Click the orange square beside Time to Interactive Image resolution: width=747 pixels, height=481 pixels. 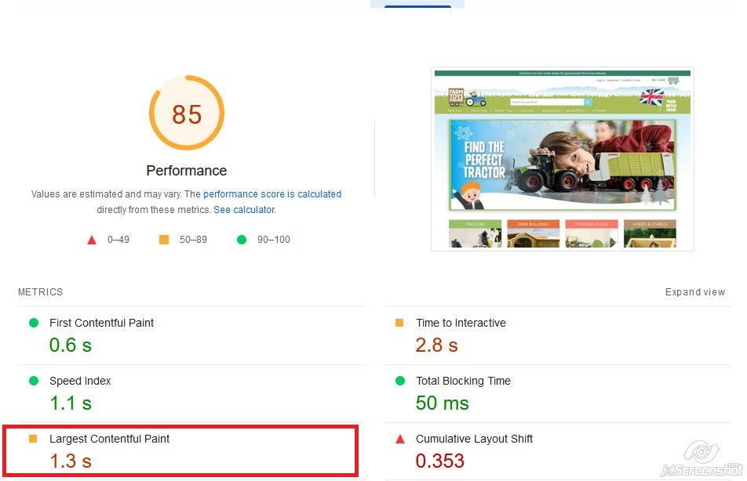click(x=399, y=323)
